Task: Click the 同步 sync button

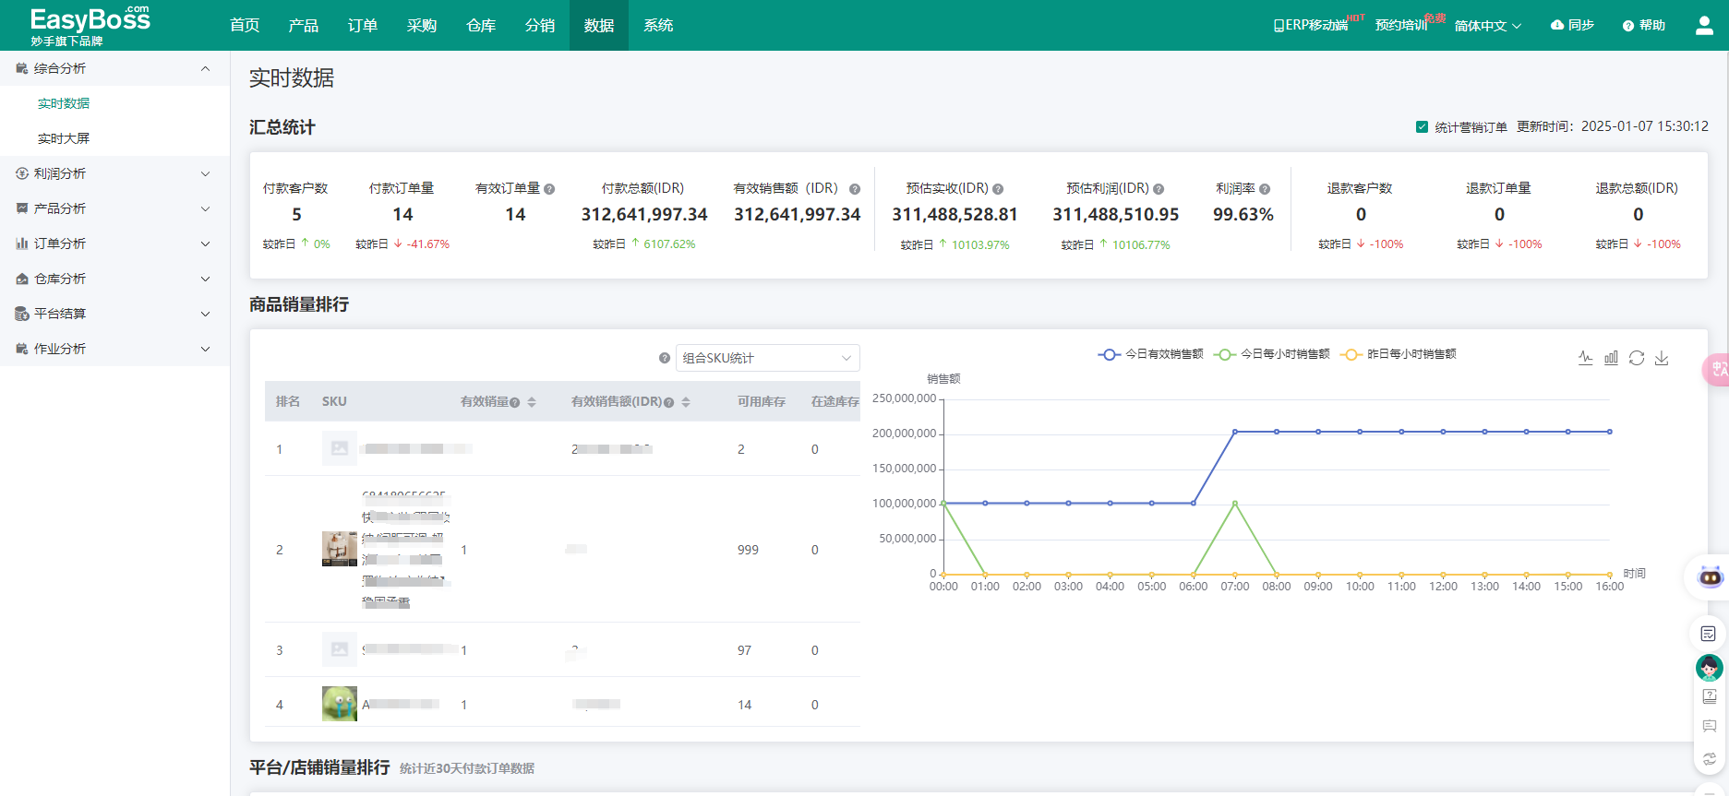Action: [x=1572, y=25]
